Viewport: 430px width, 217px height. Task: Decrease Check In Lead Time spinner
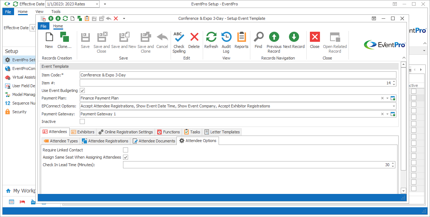(x=393, y=166)
